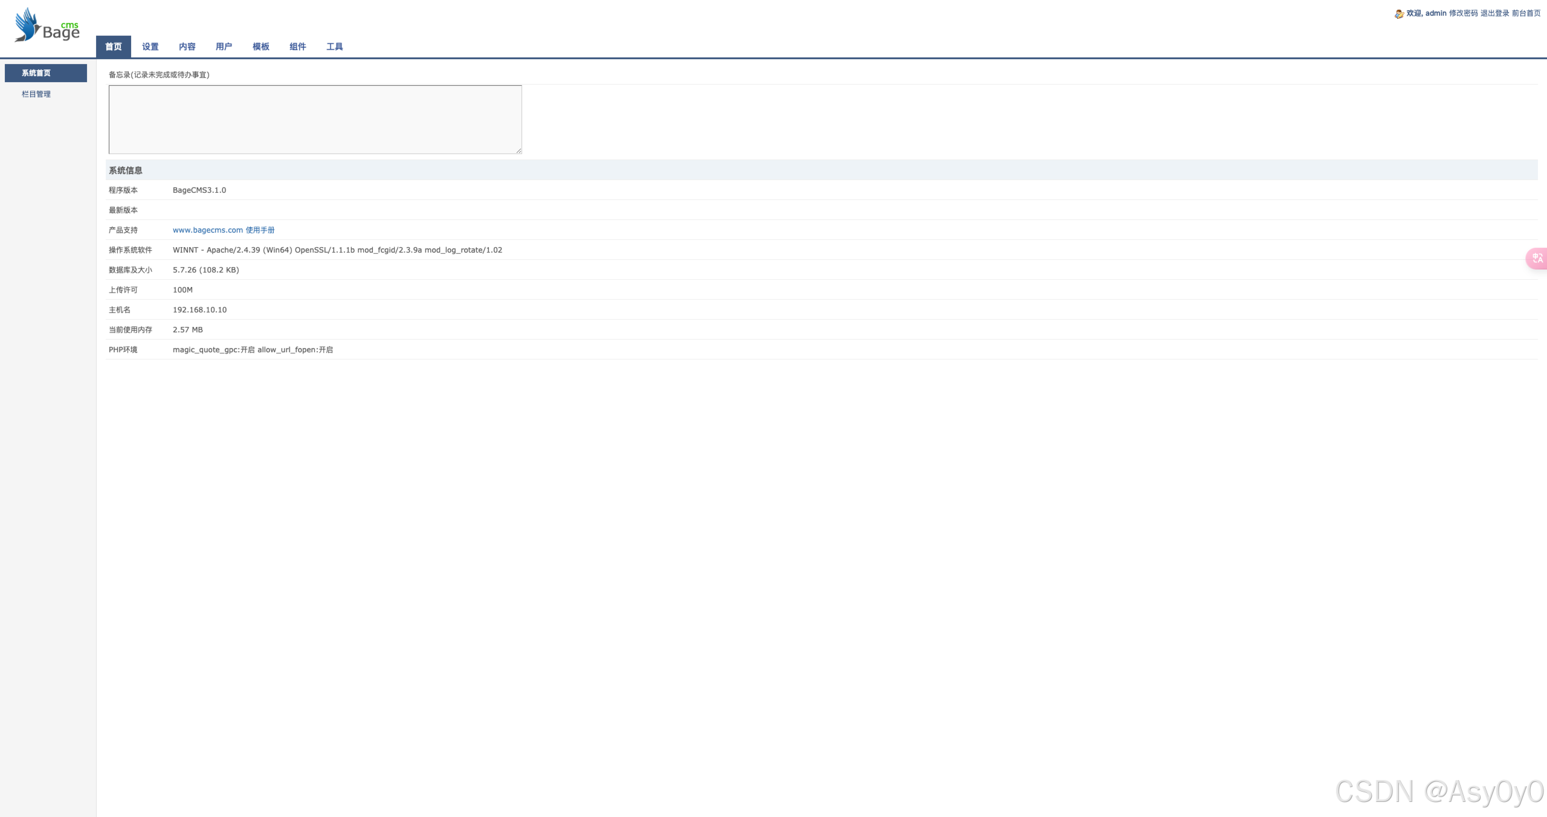Click 退出登录 to log out
The width and height of the screenshot is (1547, 817).
(x=1494, y=13)
